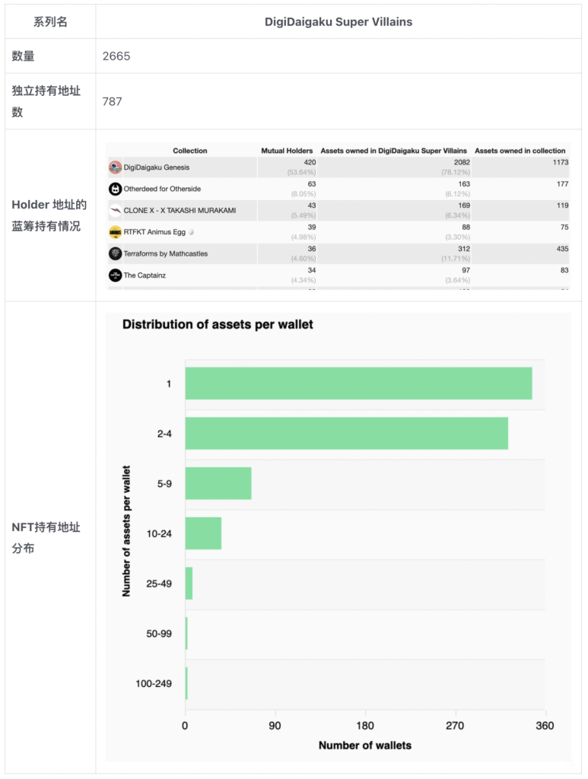The height and width of the screenshot is (779, 588).
Task: Click the 312 Terraforms assets value
Action: click(464, 249)
